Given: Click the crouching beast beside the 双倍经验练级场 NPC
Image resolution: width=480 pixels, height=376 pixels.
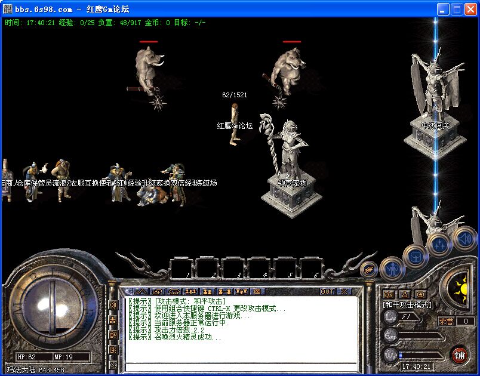Looking at the screenshot, I should click(152, 196).
